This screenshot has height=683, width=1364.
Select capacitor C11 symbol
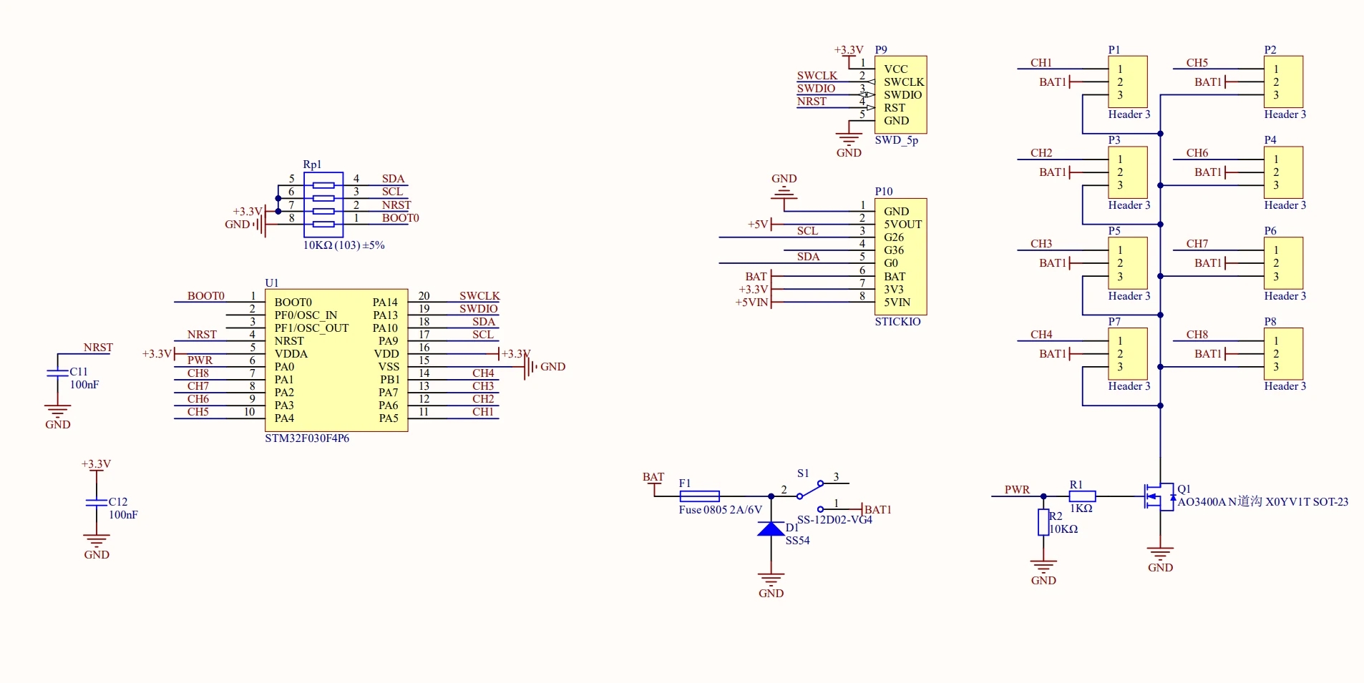click(57, 373)
